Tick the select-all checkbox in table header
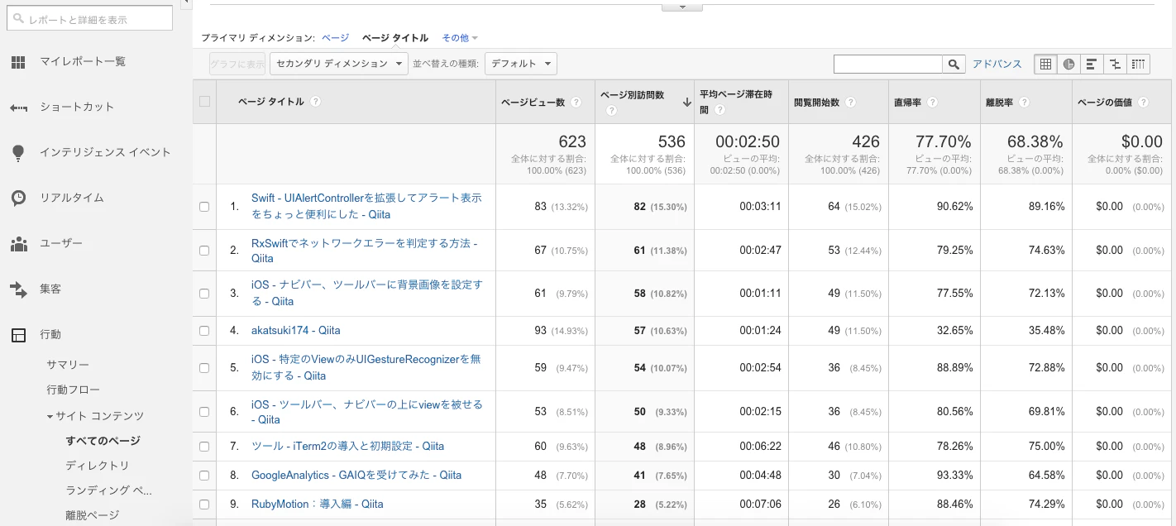Image resolution: width=1176 pixels, height=526 pixels. tap(204, 102)
